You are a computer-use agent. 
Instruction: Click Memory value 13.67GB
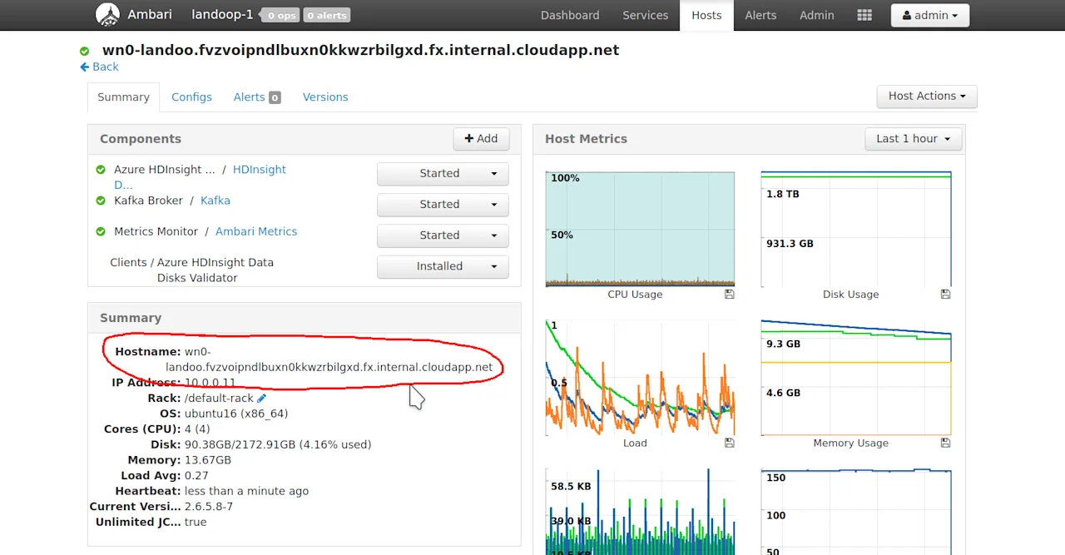(208, 460)
